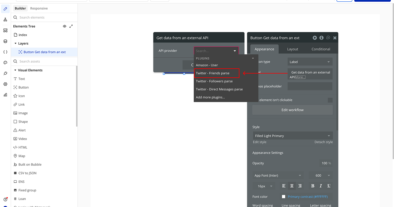The width and height of the screenshot is (394, 207).
Task: Open the Styles curly braces icon
Action: (5, 52)
